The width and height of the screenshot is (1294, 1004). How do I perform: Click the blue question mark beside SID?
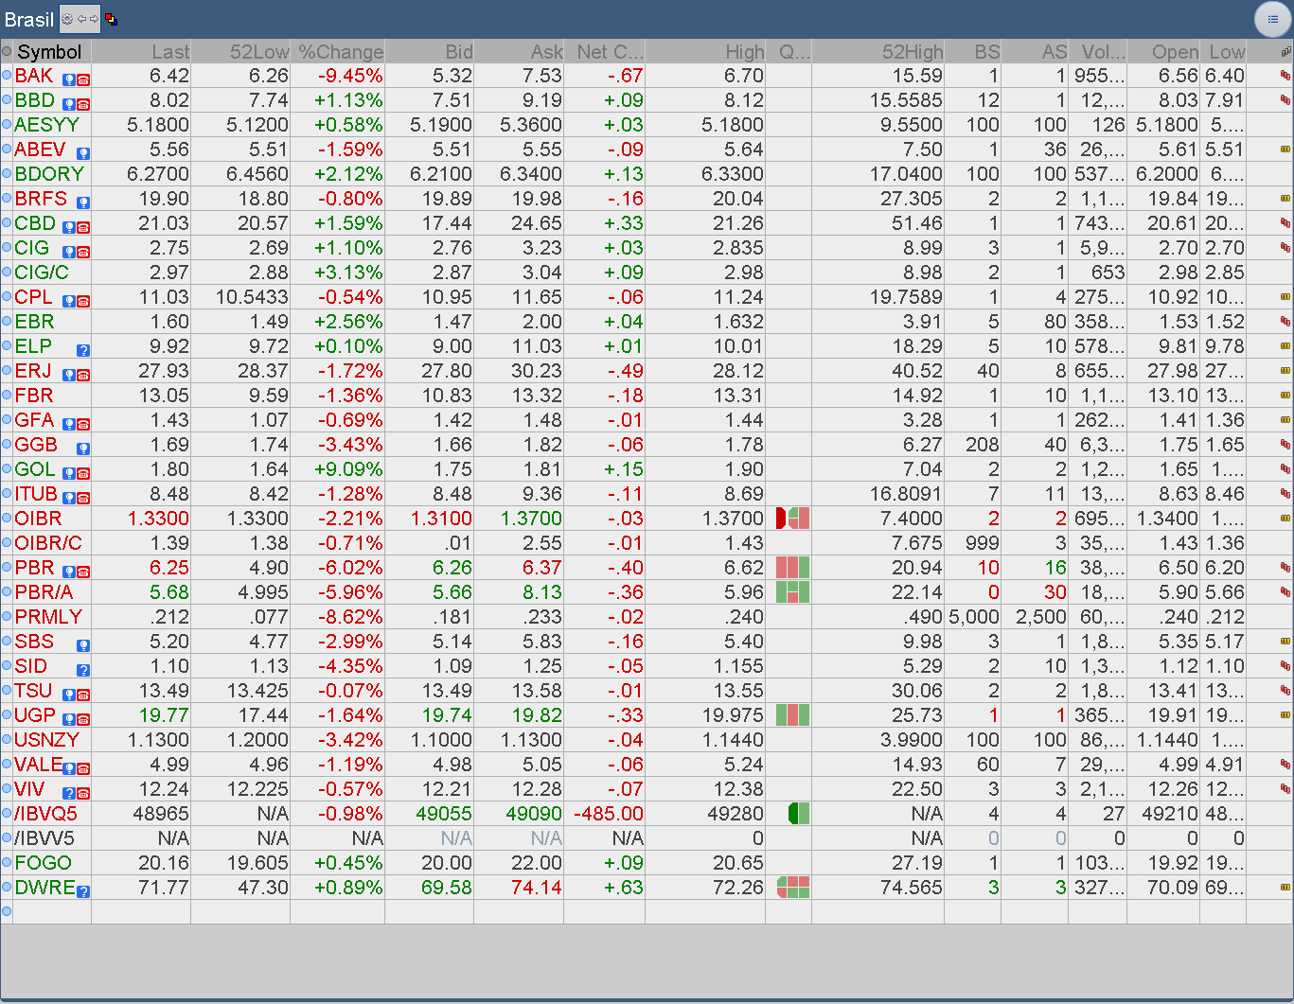click(83, 670)
